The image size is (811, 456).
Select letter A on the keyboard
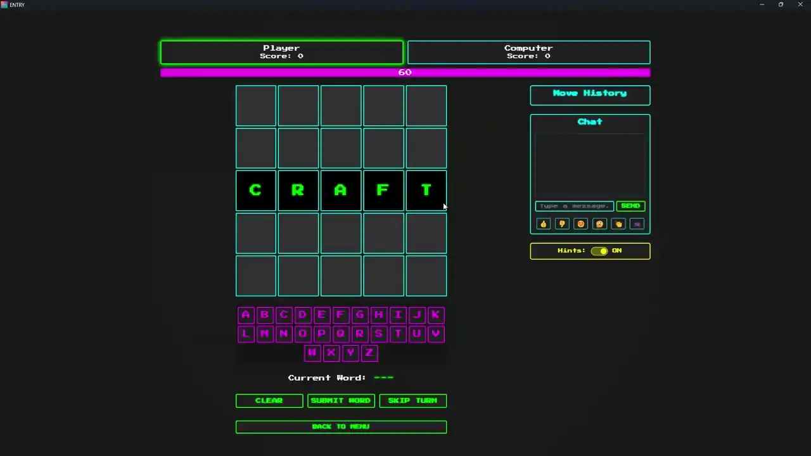(x=246, y=315)
